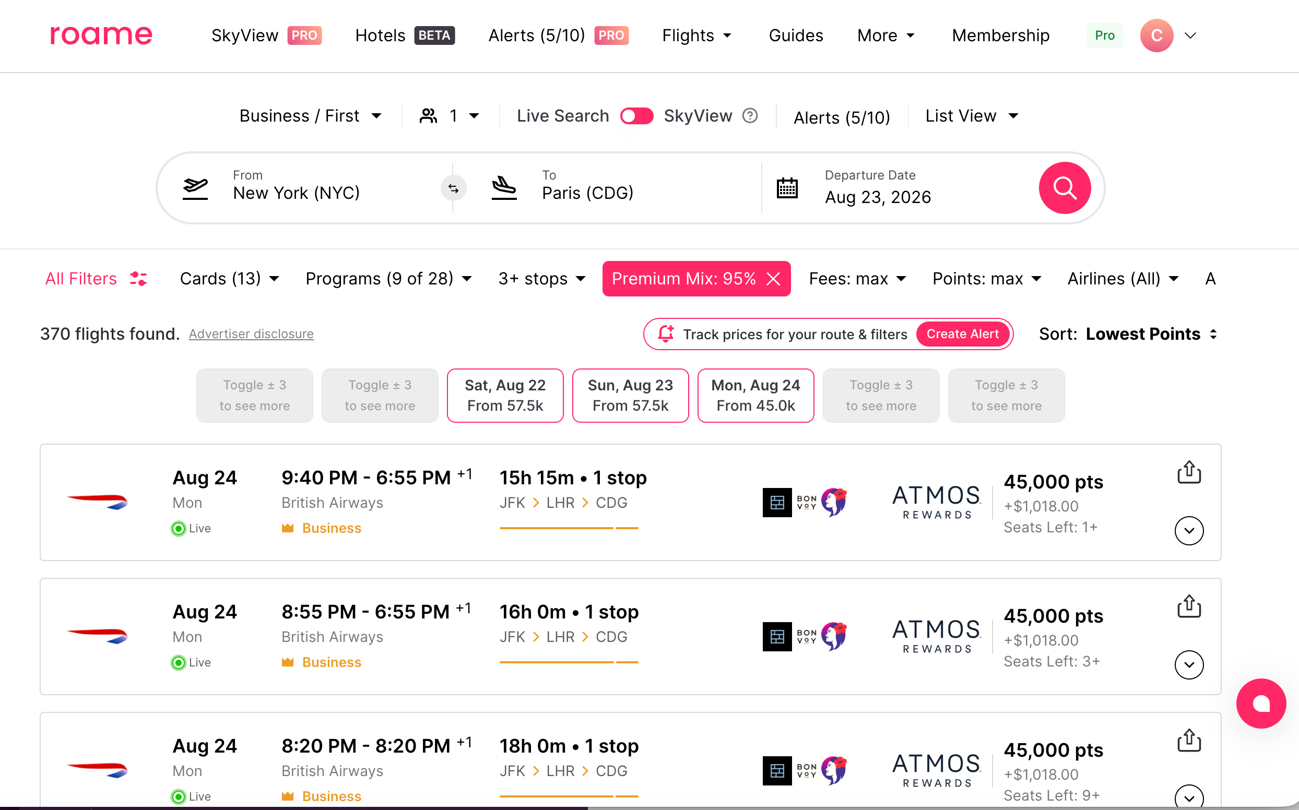Open the Flights menu
This screenshot has height=810, width=1299.
coord(696,35)
